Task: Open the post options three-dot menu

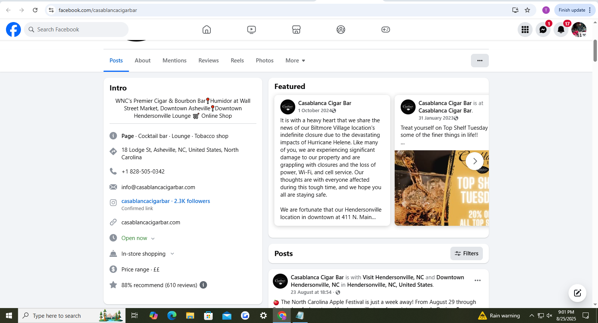Action: click(x=478, y=280)
